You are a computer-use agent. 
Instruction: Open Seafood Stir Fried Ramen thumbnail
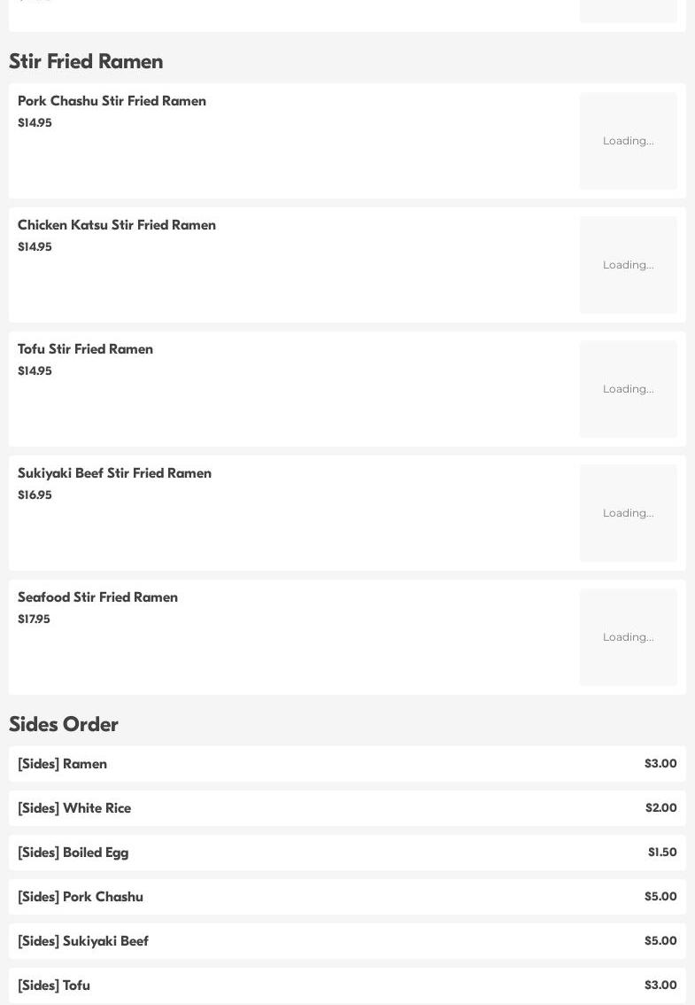tap(628, 637)
